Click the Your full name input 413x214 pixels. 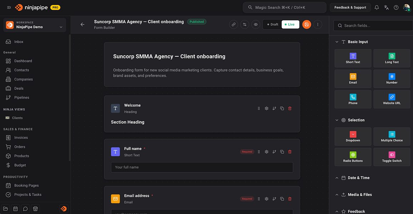(202, 167)
